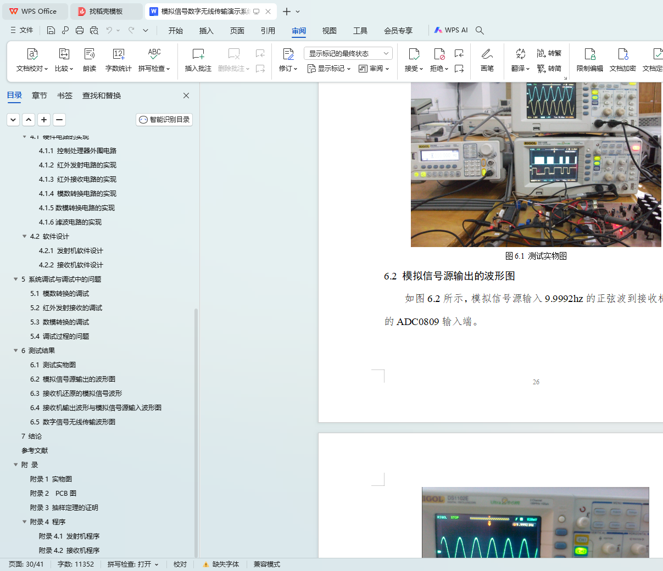Click the print icon in quick toolbar
Screen dimensions: 663x571
[x=80, y=30]
